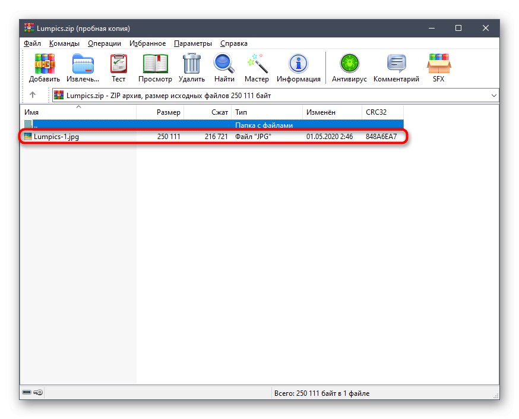Sort by the Имя column header

[78, 112]
